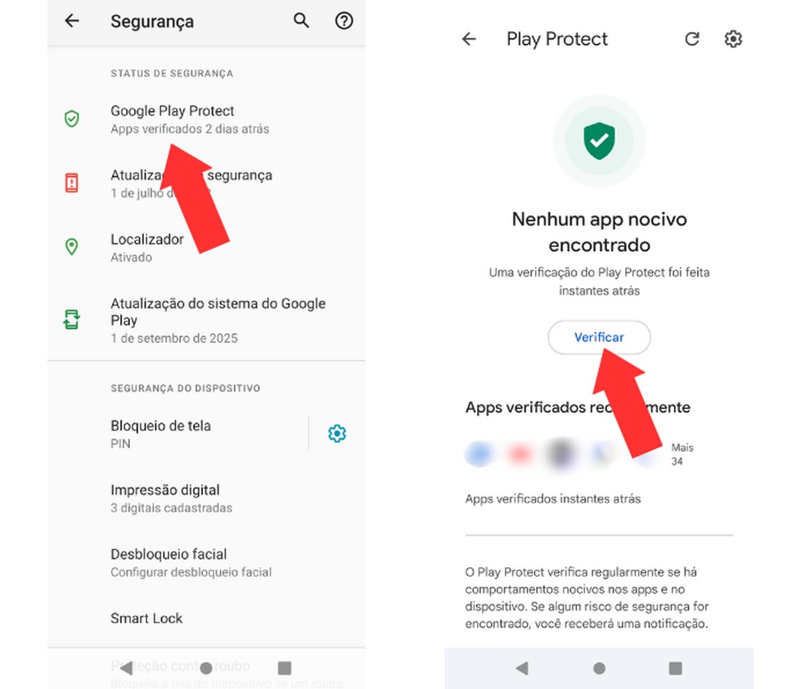Tap Mais 34 verified apps link

tap(681, 454)
